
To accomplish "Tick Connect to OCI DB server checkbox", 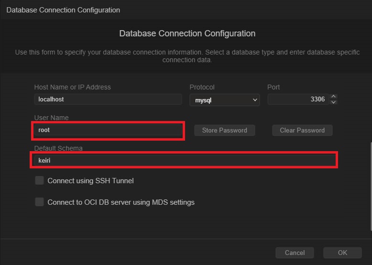I will click(39, 202).
